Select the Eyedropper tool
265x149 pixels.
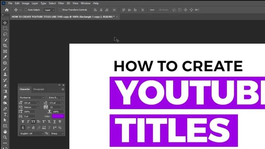point(5,57)
